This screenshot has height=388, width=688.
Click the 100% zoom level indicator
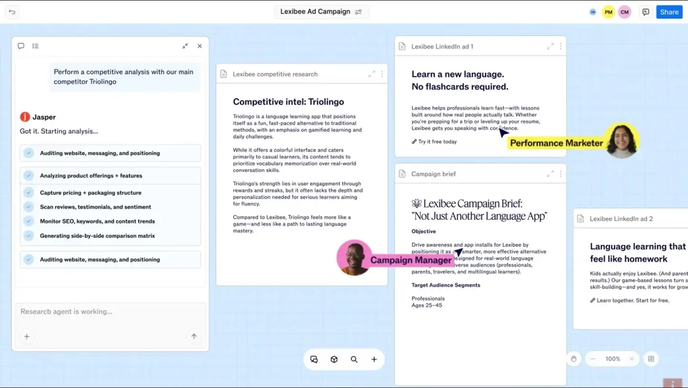pyautogui.click(x=613, y=359)
